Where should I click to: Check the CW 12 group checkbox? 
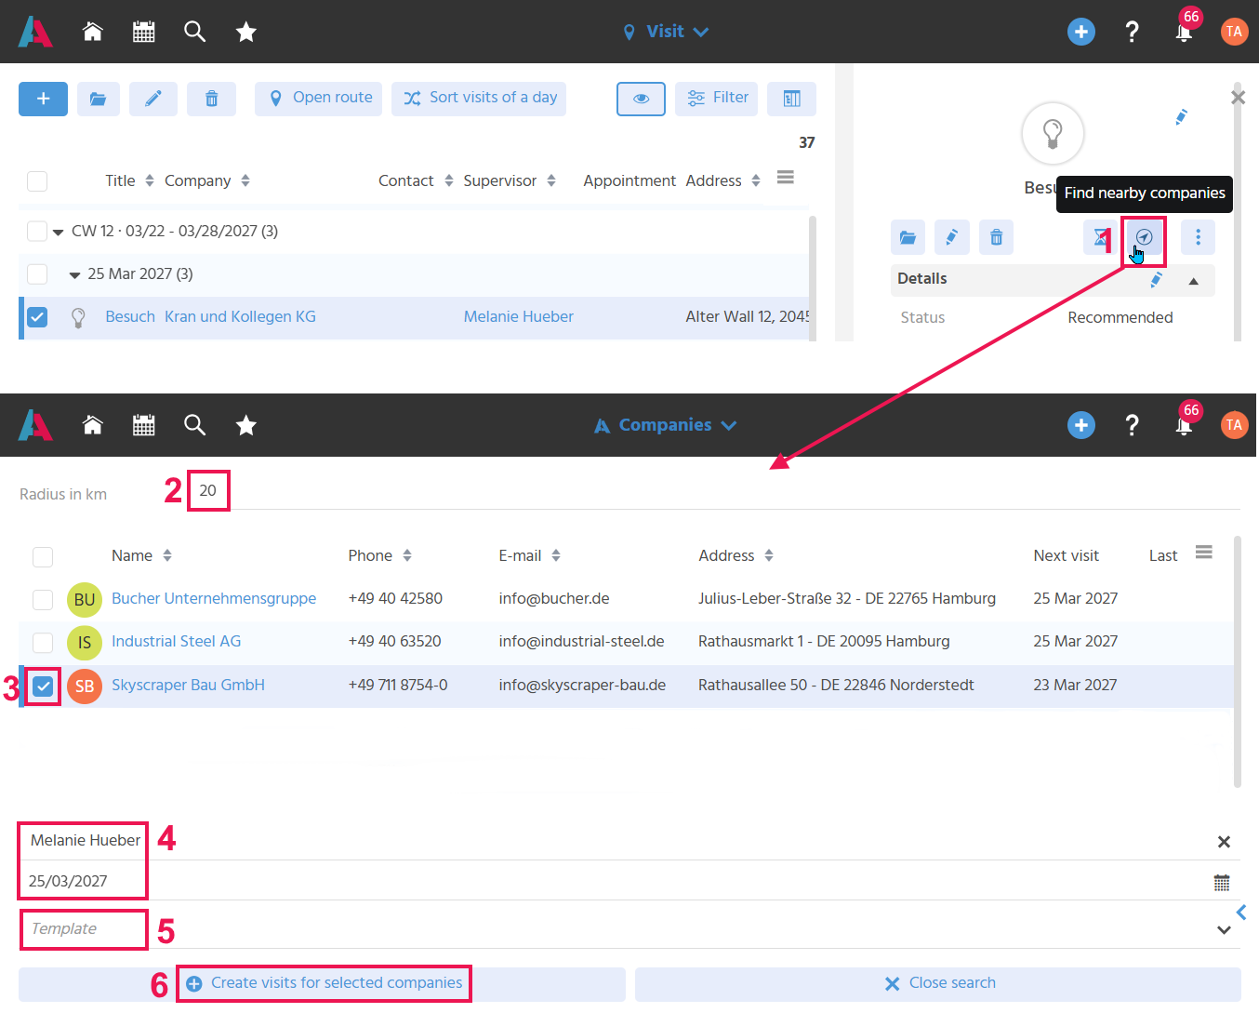click(x=37, y=231)
